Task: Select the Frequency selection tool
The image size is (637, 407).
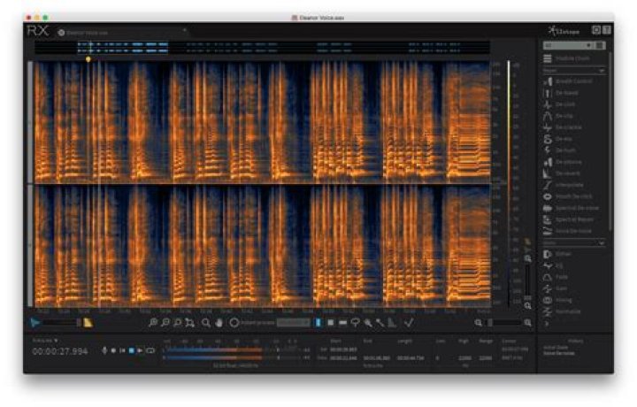Action: tap(343, 323)
